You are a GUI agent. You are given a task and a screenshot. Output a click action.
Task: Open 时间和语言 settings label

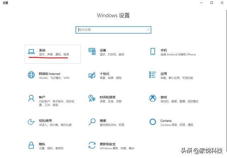coord(107,97)
